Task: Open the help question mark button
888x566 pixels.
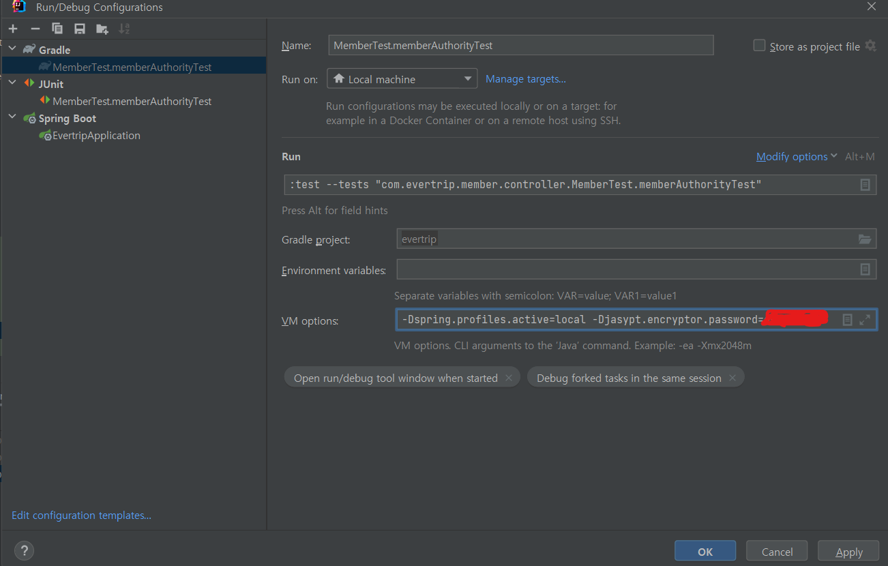Action: click(x=24, y=551)
